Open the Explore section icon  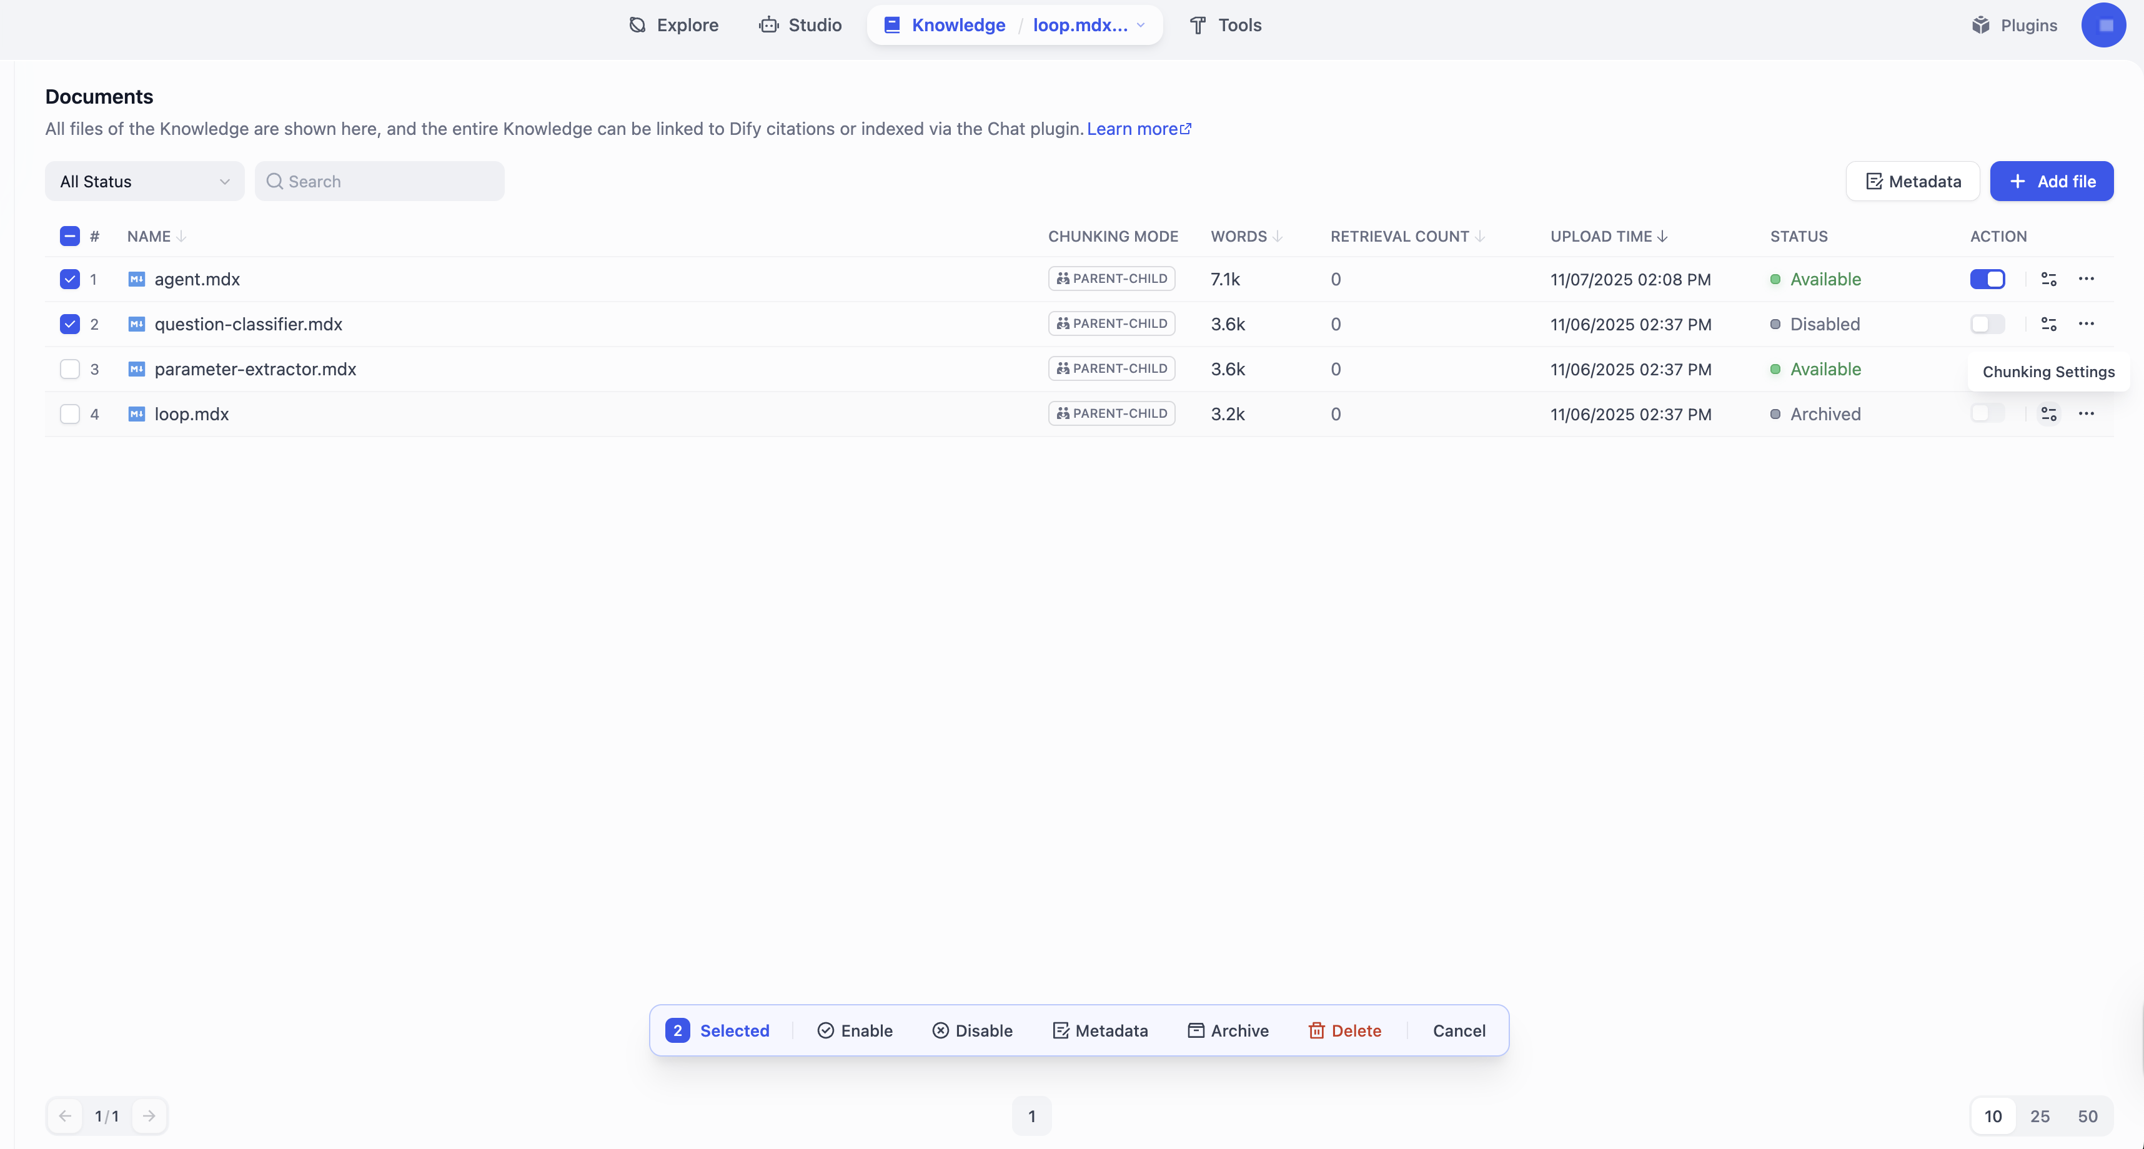[638, 25]
